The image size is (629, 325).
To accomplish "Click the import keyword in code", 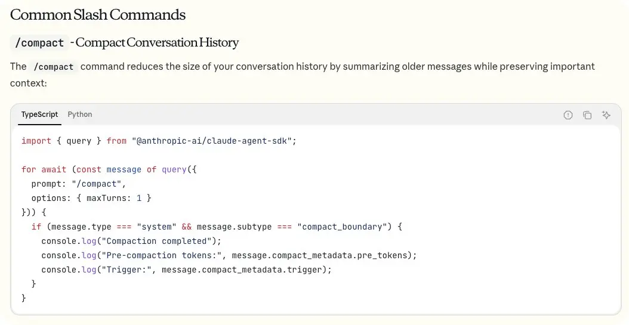I will [x=36, y=141].
